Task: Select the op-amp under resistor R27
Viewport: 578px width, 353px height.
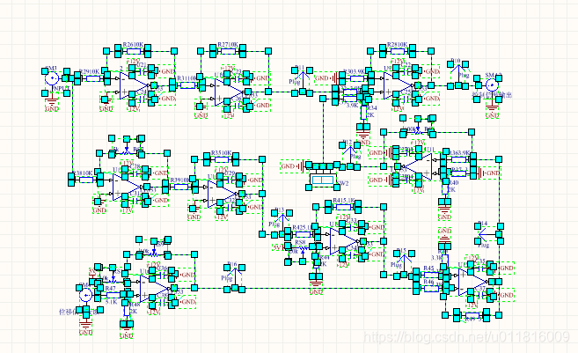Action: click(x=229, y=92)
